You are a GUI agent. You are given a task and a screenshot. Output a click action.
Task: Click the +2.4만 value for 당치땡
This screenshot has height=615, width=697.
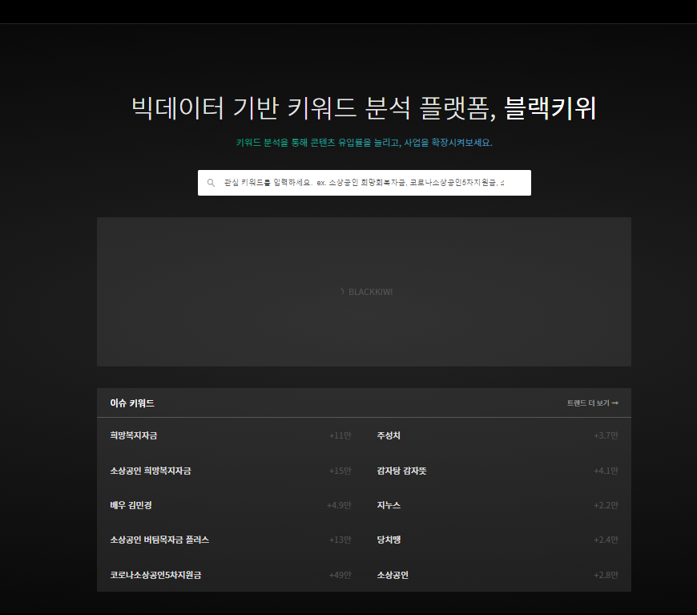tap(606, 540)
